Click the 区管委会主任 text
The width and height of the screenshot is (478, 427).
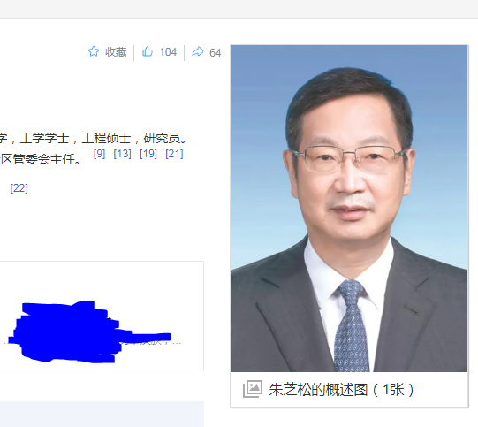[41, 159]
